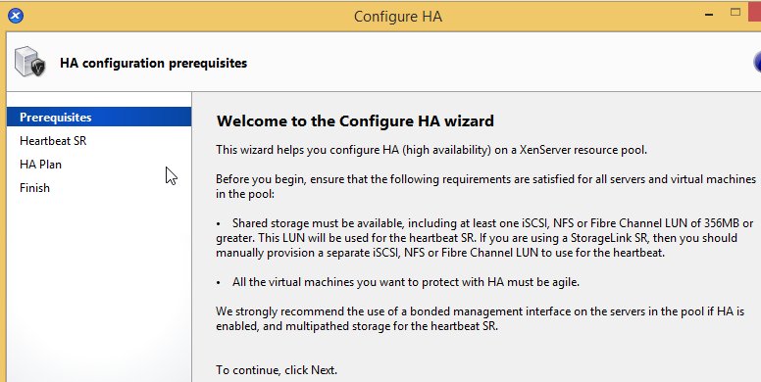This screenshot has height=382, width=761.
Task: Maximize the Configure HA window
Action: point(736,13)
